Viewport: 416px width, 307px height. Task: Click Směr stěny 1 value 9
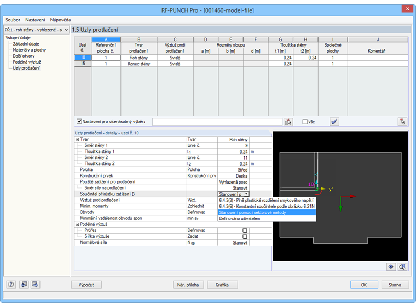pyautogui.click(x=234, y=145)
